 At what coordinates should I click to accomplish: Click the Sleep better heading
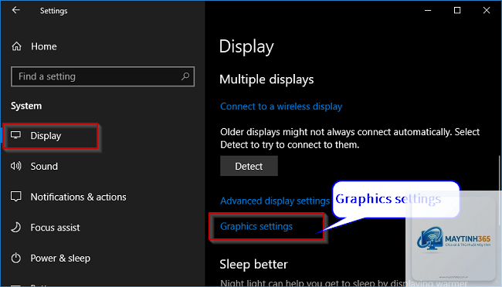point(253,265)
